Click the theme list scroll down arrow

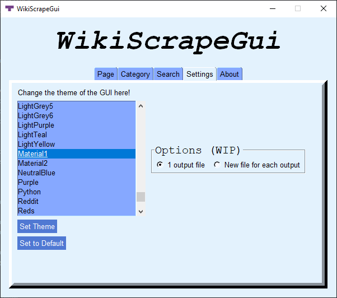tap(141, 211)
